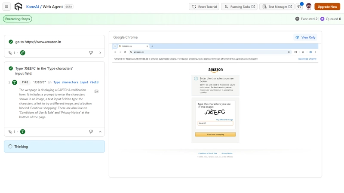
Task: Select the Type 'J5EEFC' step title
Action: (44, 71)
